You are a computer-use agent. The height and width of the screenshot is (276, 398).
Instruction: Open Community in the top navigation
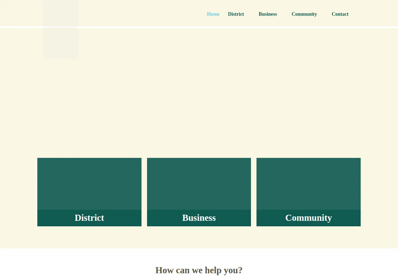304,14
